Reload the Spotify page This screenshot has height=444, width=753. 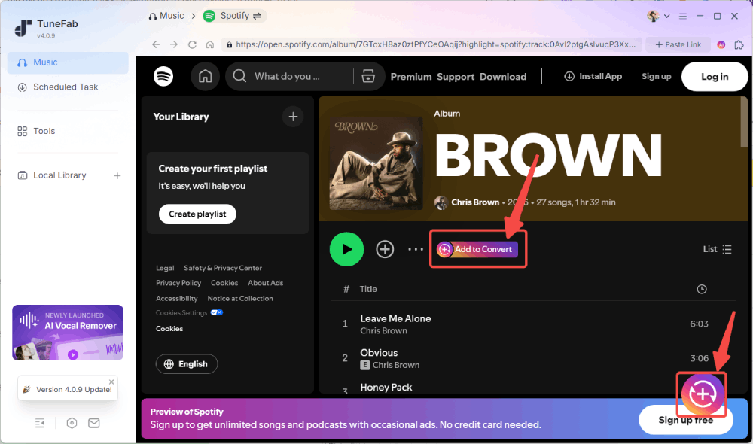click(x=192, y=44)
